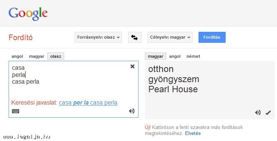Clear source text with the X icon

coord(132,66)
